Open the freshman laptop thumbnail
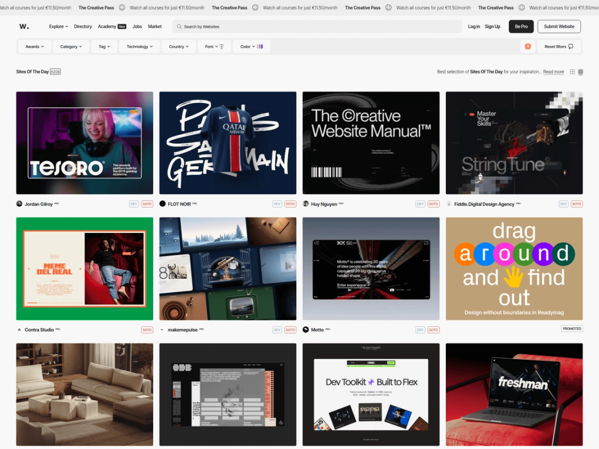Screen dimensions: 599x449 [514, 395]
